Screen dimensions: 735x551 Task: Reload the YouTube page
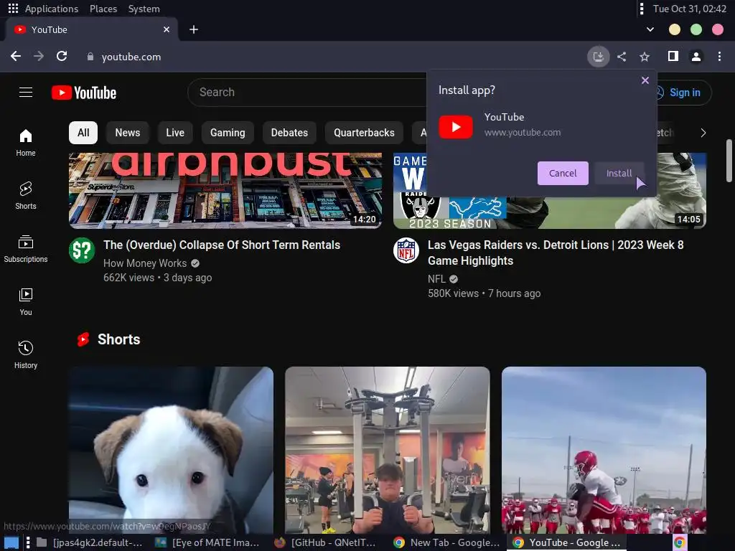click(x=62, y=57)
